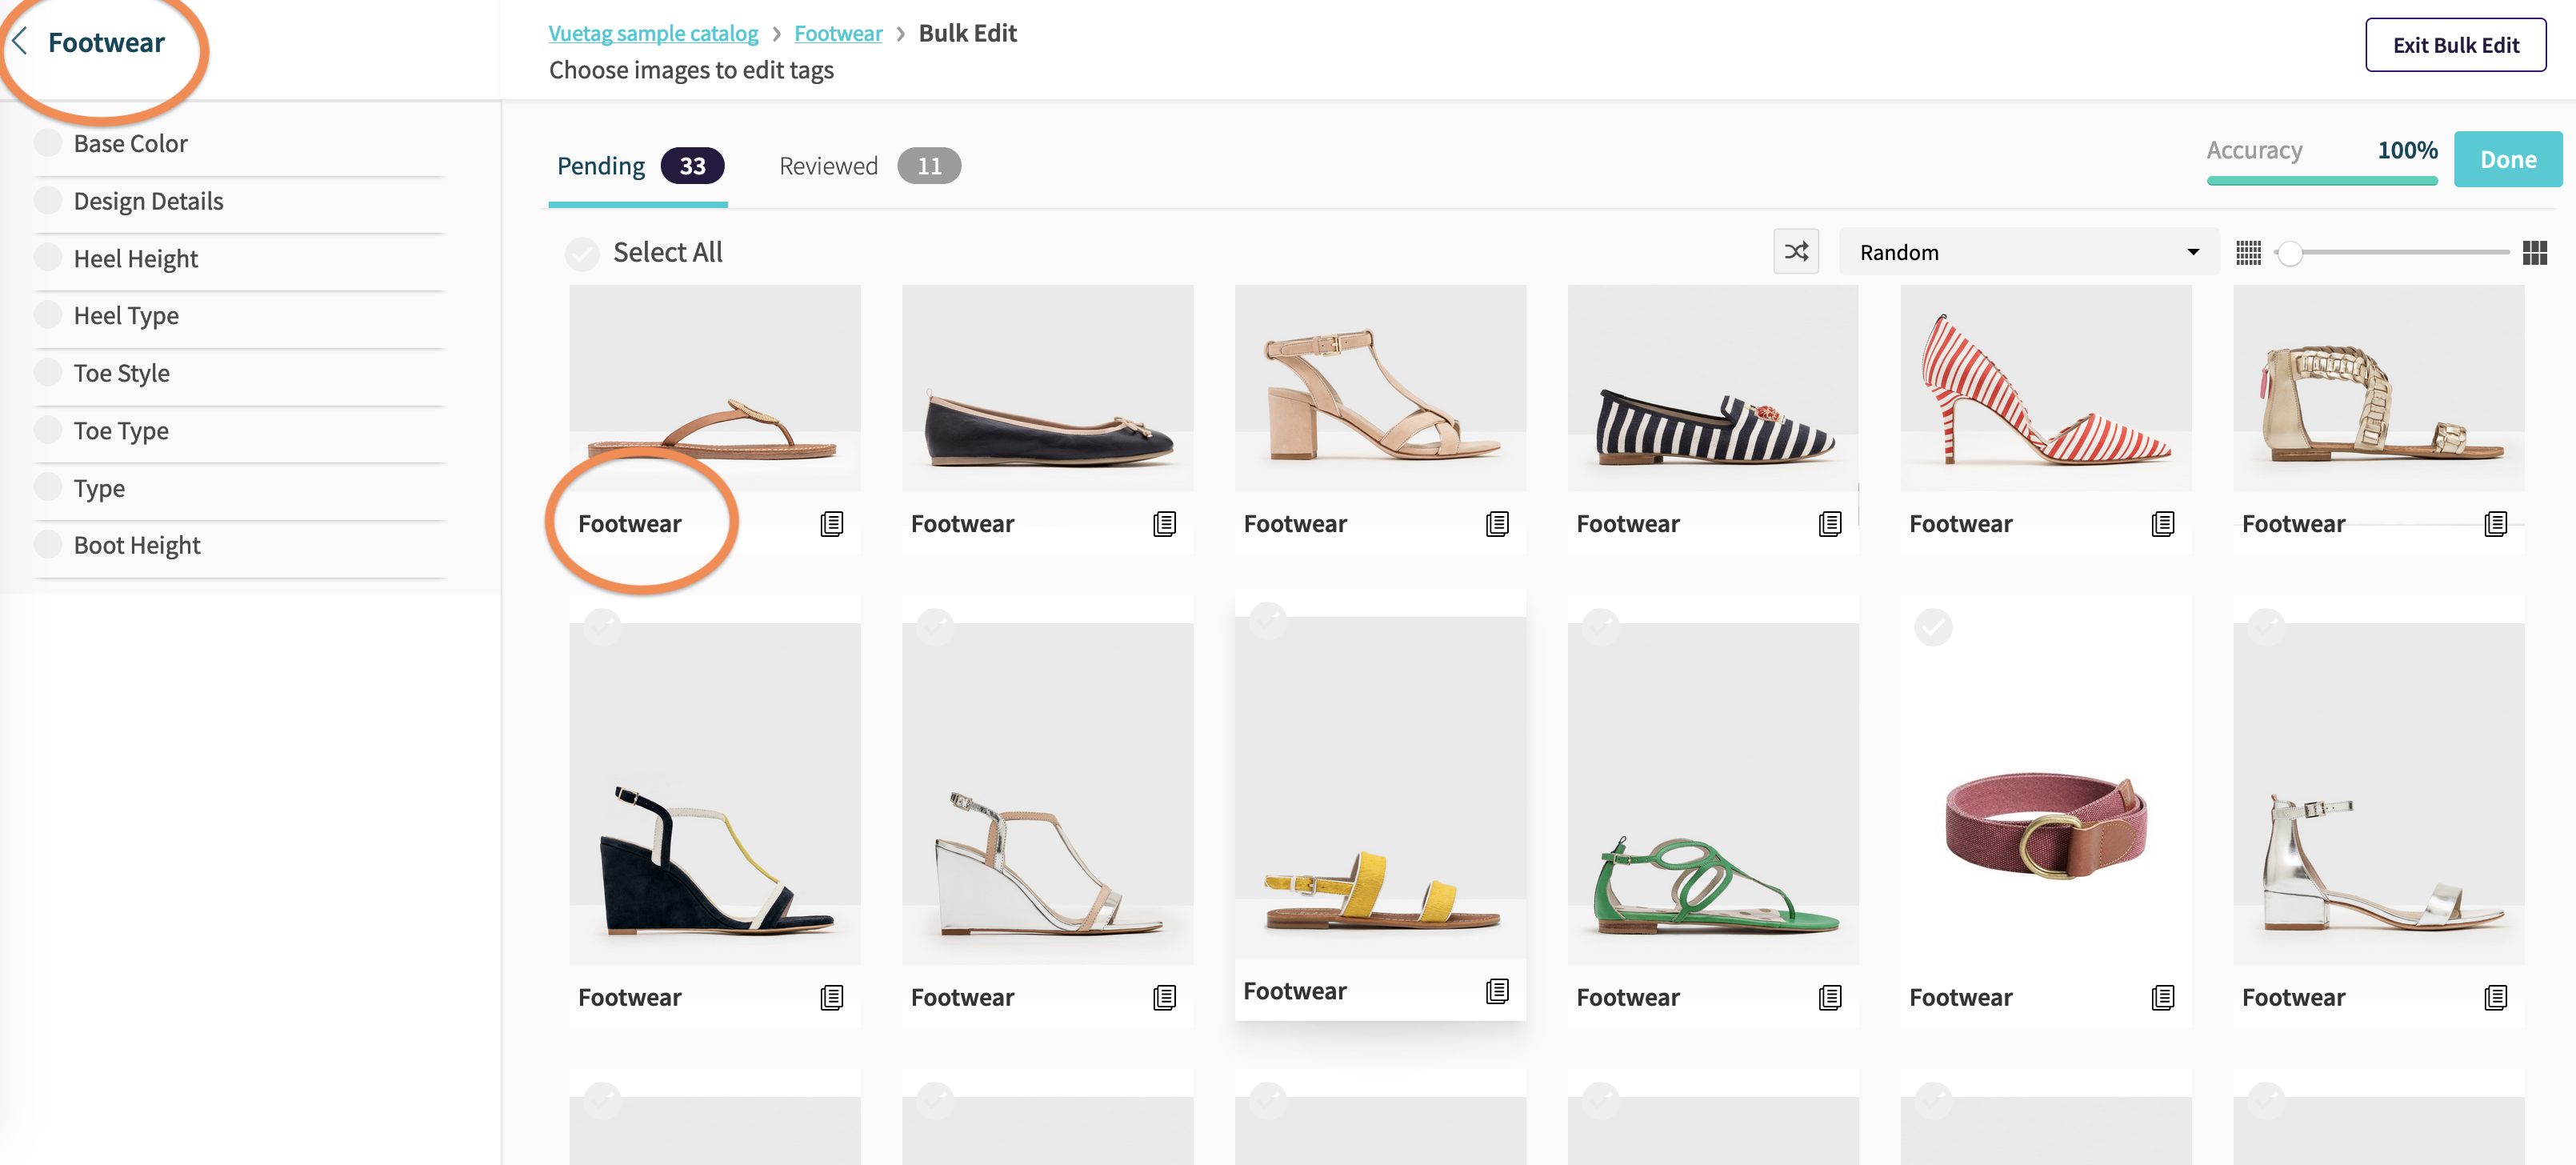Check the green strappy sandal image checkbox
This screenshot has height=1165, width=2576.
[x=1600, y=627]
